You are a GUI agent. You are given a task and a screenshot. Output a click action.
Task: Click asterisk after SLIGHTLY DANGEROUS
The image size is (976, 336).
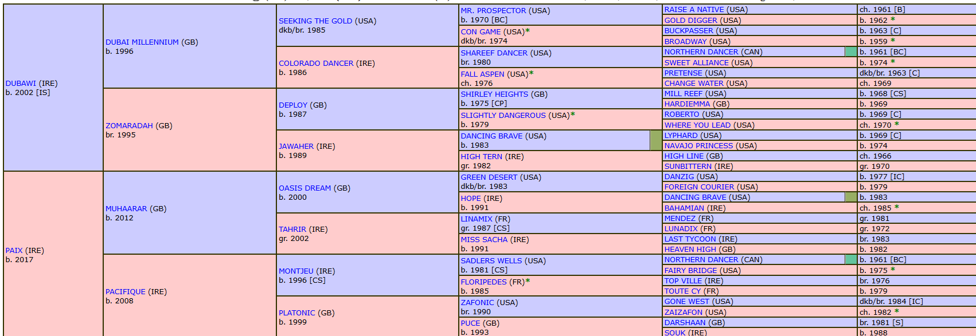click(572, 115)
